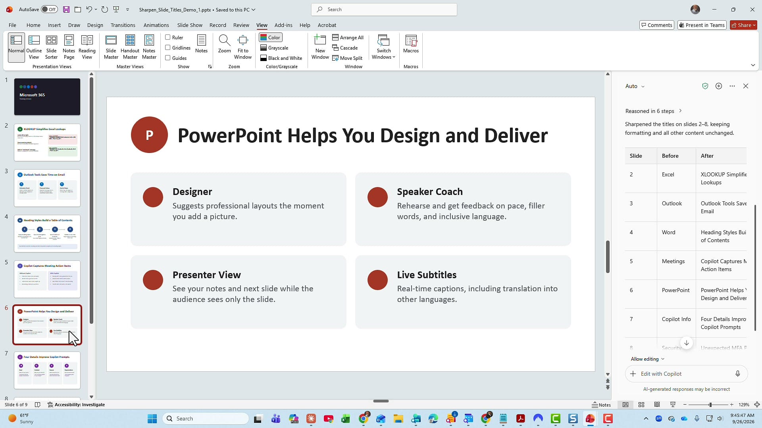Click the Edit with Copilot input field

tap(687, 374)
